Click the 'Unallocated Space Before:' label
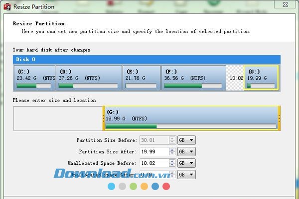299x199 pixels. (x=102, y=163)
